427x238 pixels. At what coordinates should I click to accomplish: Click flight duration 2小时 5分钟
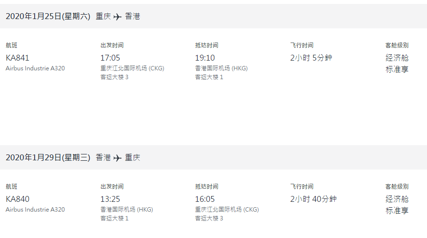click(311, 58)
